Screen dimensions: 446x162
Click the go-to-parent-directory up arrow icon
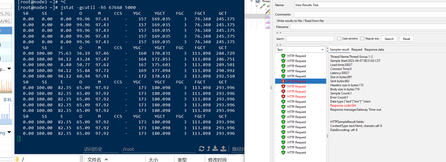(x=208, y=149)
